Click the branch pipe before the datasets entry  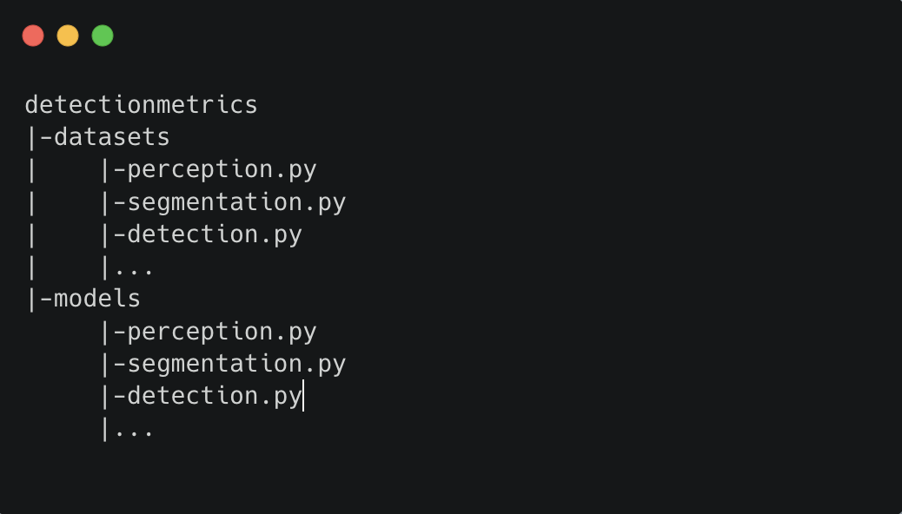[31, 139]
